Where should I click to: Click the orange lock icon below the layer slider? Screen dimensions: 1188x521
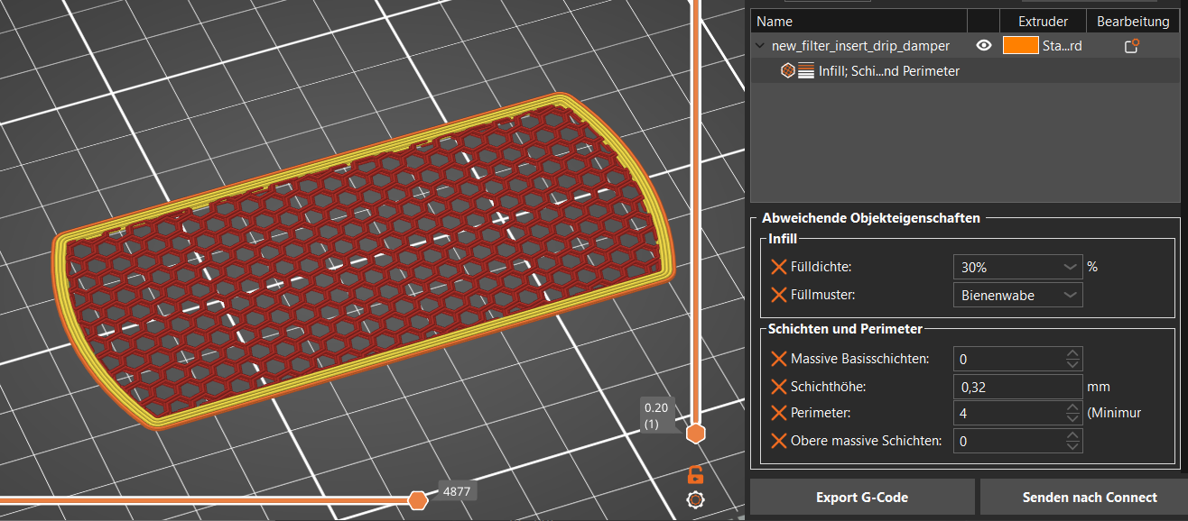click(695, 475)
